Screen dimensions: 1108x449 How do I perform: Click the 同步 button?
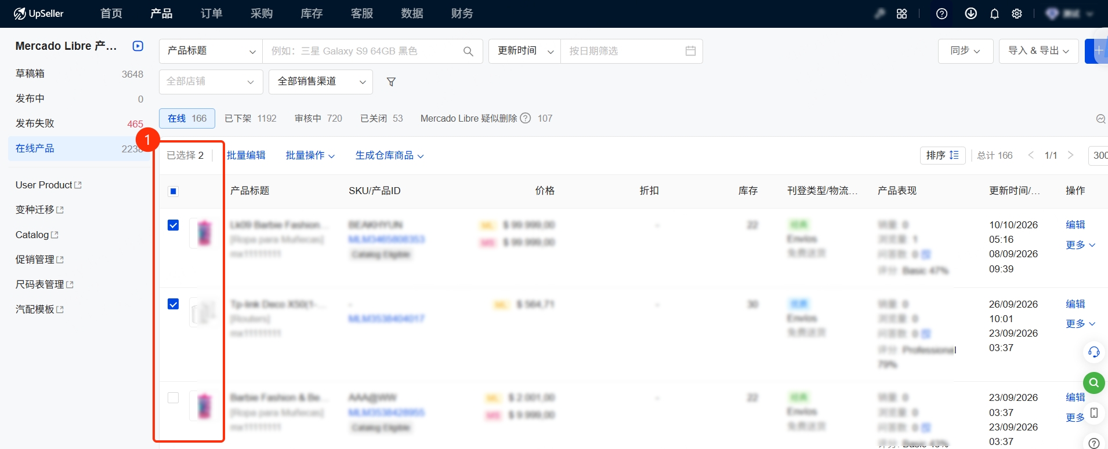pos(965,51)
